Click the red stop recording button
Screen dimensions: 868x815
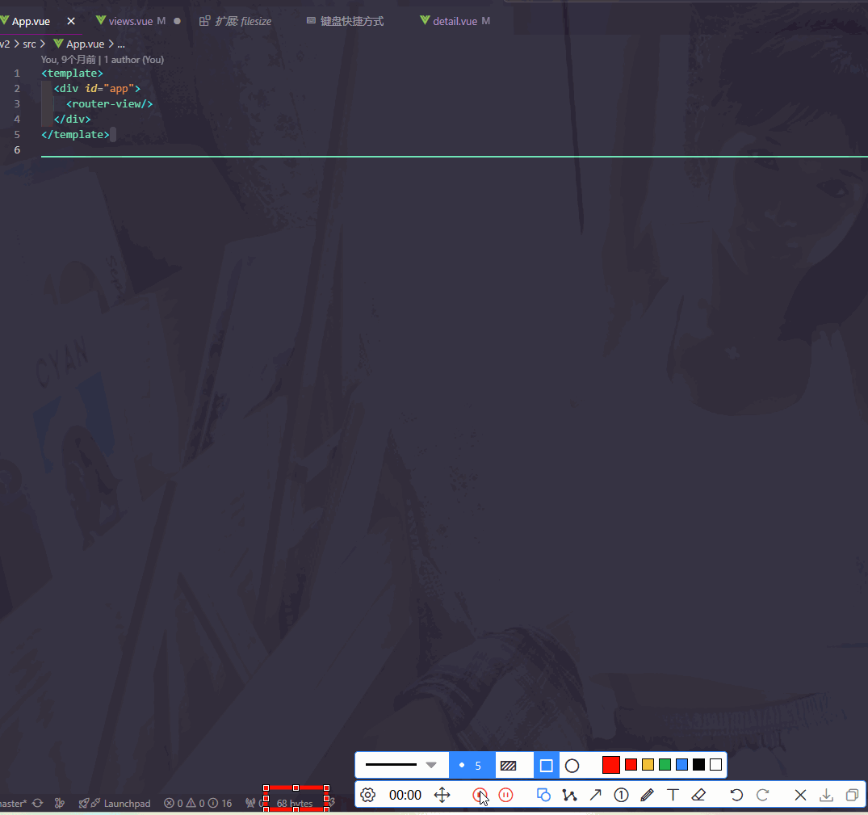click(480, 795)
